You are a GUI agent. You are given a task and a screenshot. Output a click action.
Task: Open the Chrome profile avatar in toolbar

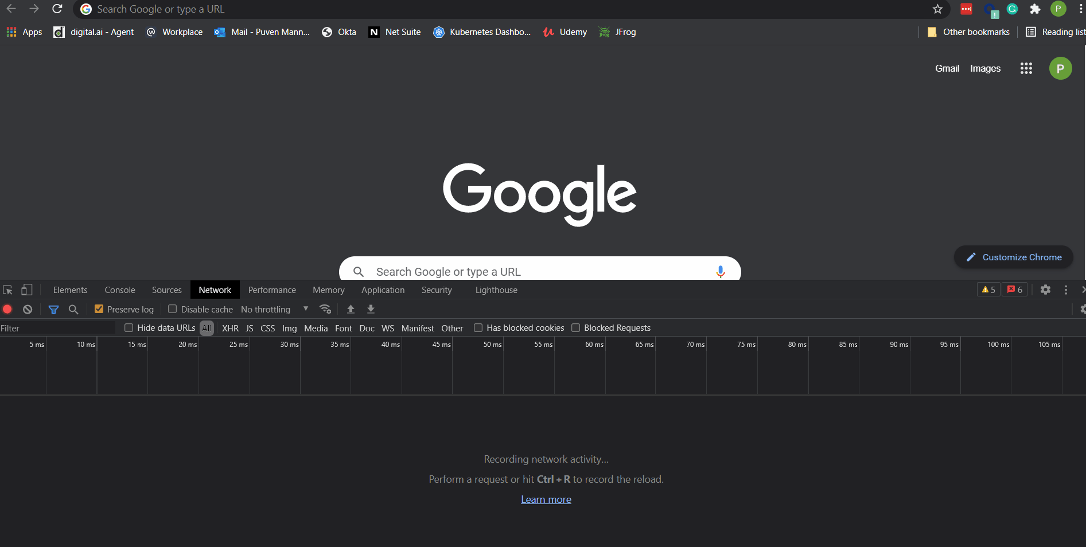(1058, 9)
